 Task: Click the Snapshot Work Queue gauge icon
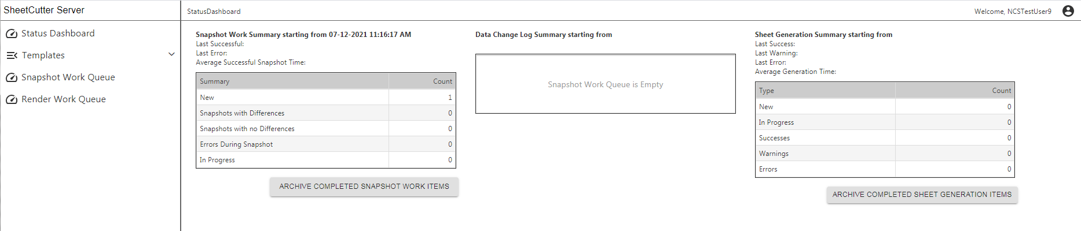point(12,78)
